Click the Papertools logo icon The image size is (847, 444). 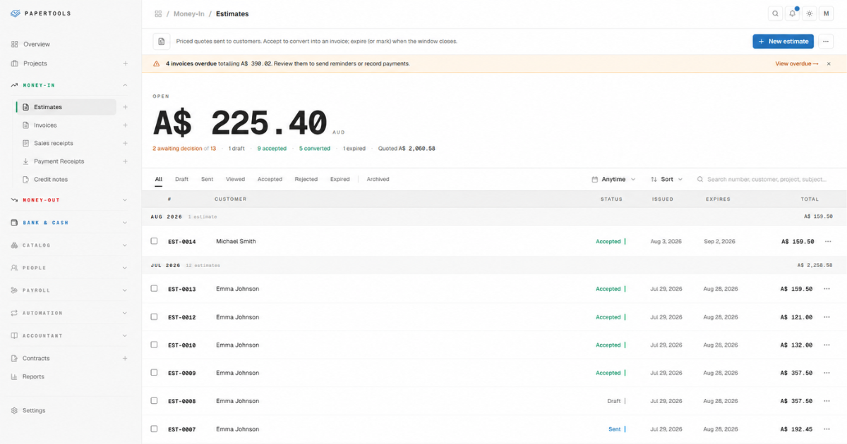pyautogui.click(x=15, y=13)
